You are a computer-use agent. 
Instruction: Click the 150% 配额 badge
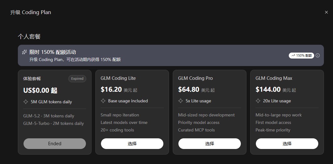click(x=301, y=55)
